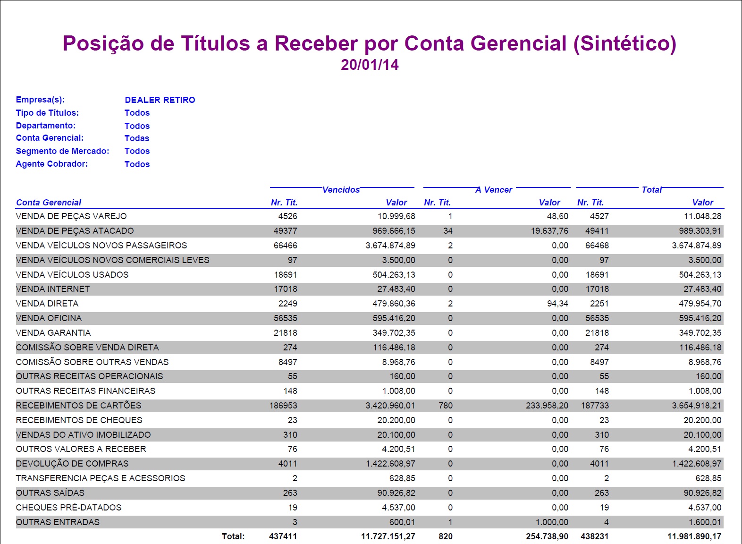Select the VENDA OFICINA row

370,318
